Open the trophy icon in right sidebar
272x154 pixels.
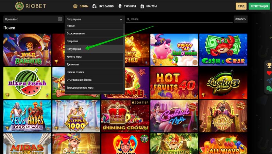pos(269,65)
